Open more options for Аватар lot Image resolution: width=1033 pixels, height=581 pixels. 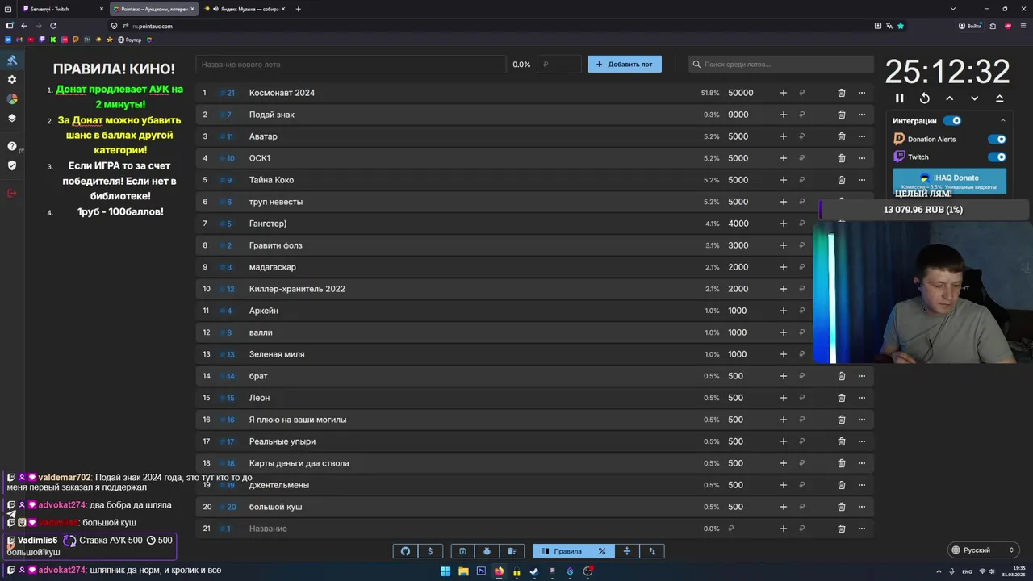tap(862, 136)
